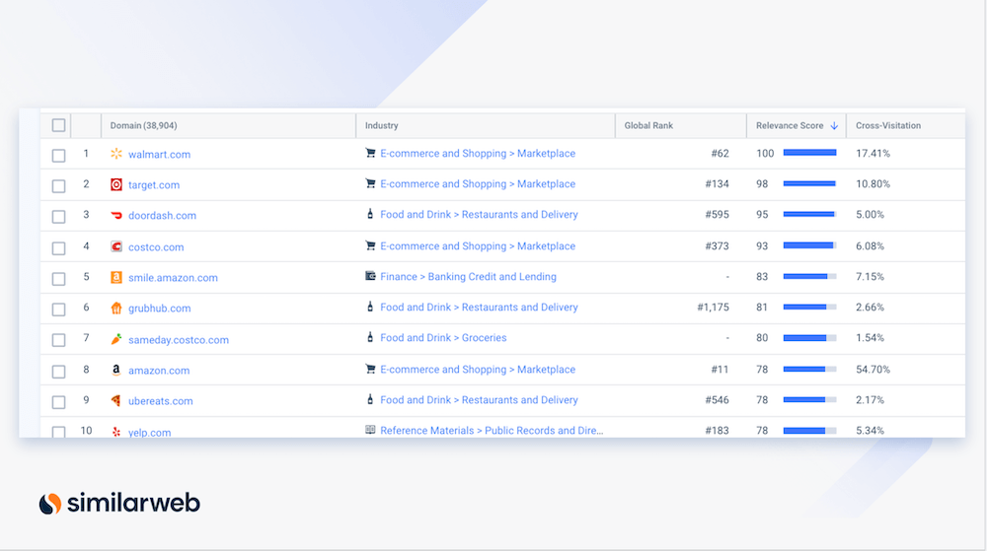
Task: Click the 54.70% cross-visitation value for amazon.com
Action: [x=873, y=370]
